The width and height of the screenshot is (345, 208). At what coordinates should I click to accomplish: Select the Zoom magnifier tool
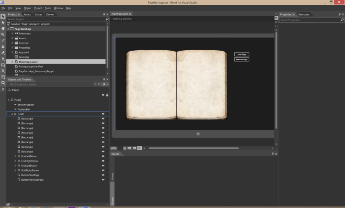[3, 34]
